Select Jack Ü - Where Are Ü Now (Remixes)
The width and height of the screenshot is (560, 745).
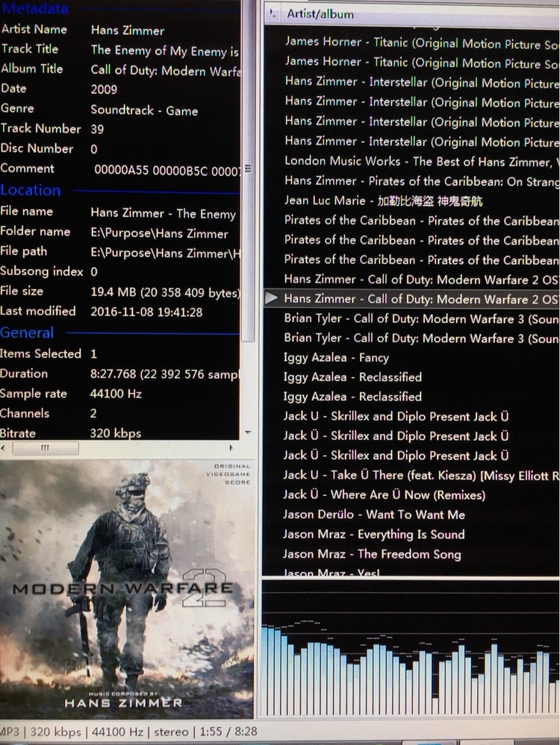coord(411,494)
